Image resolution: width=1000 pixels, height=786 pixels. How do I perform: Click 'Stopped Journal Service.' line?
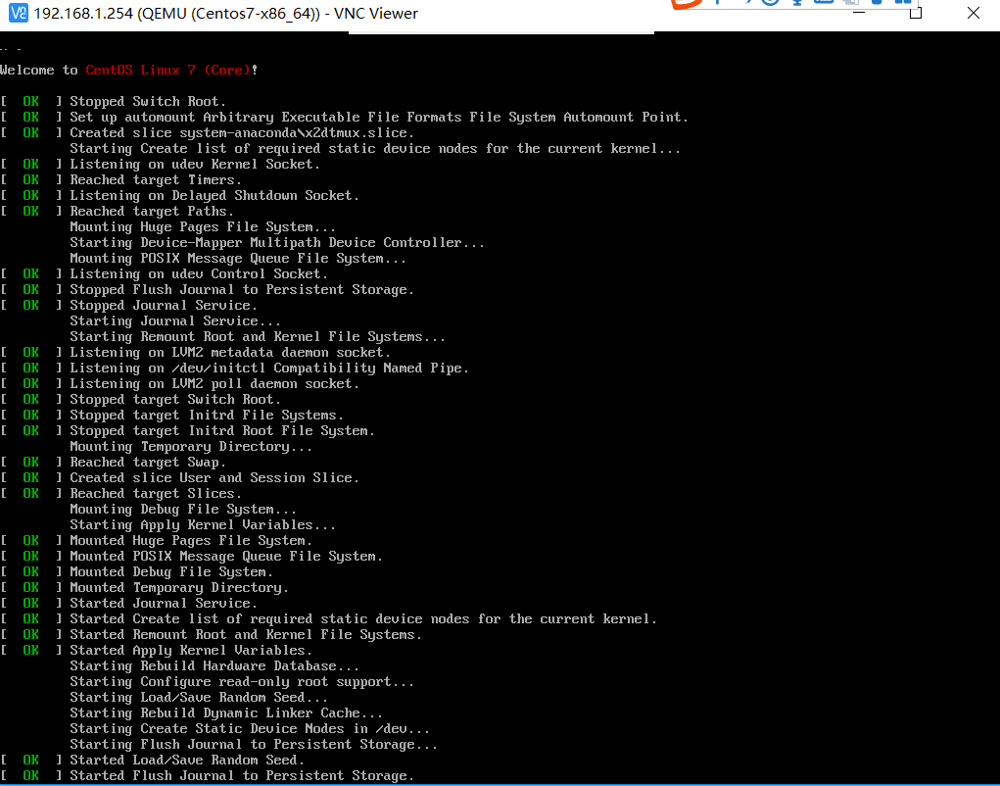(x=164, y=305)
